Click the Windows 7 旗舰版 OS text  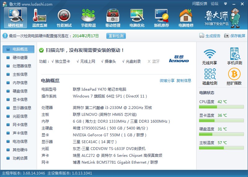point(110,96)
